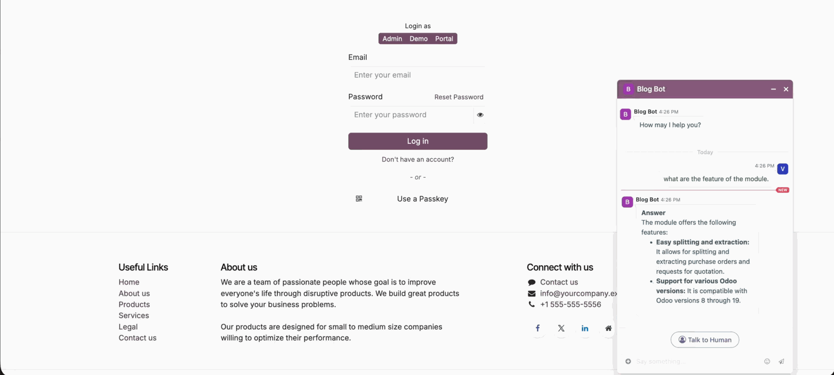Open the X (Twitter) social link
The height and width of the screenshot is (375, 834).
click(x=561, y=328)
